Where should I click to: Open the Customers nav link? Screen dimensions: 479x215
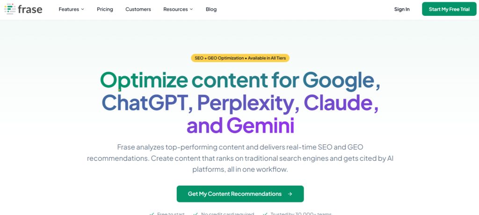click(x=138, y=9)
